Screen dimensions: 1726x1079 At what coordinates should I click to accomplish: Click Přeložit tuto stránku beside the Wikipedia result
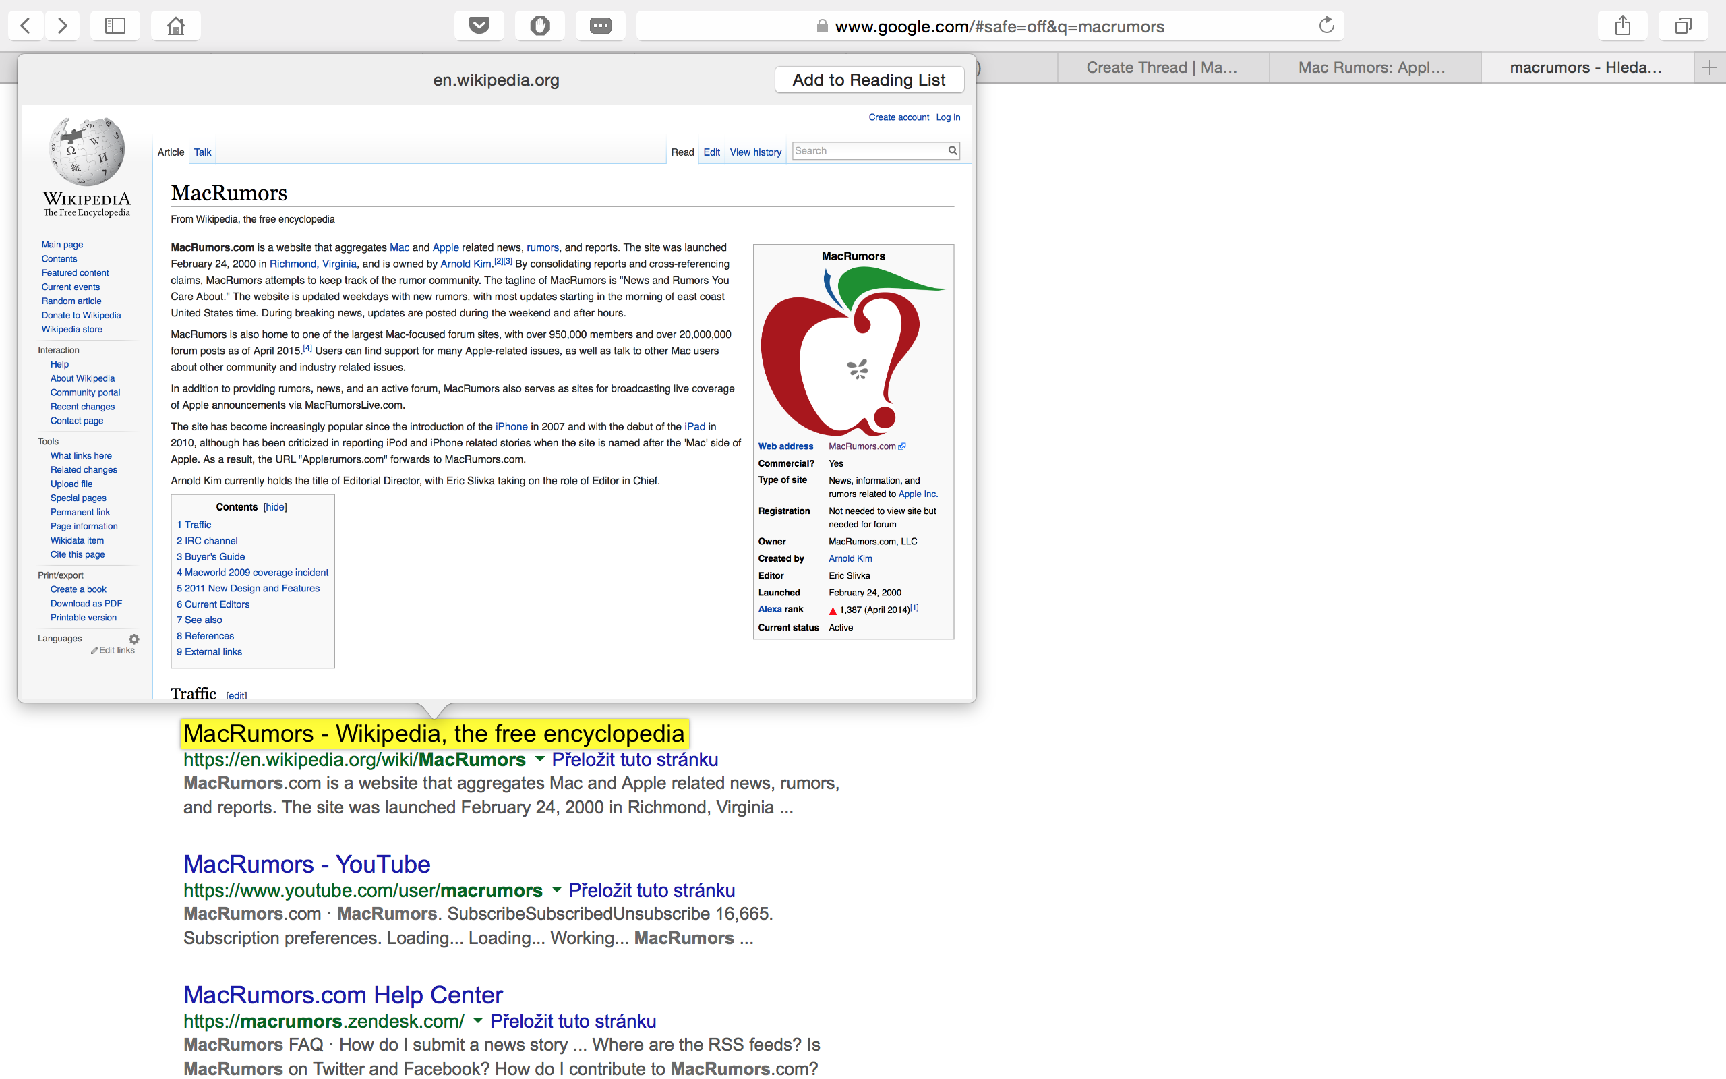coord(634,759)
